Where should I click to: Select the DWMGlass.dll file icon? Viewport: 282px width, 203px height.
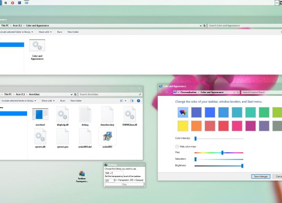click(x=130, y=114)
